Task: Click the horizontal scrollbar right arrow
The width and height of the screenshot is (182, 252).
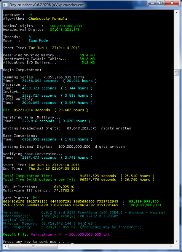Action: (171, 246)
